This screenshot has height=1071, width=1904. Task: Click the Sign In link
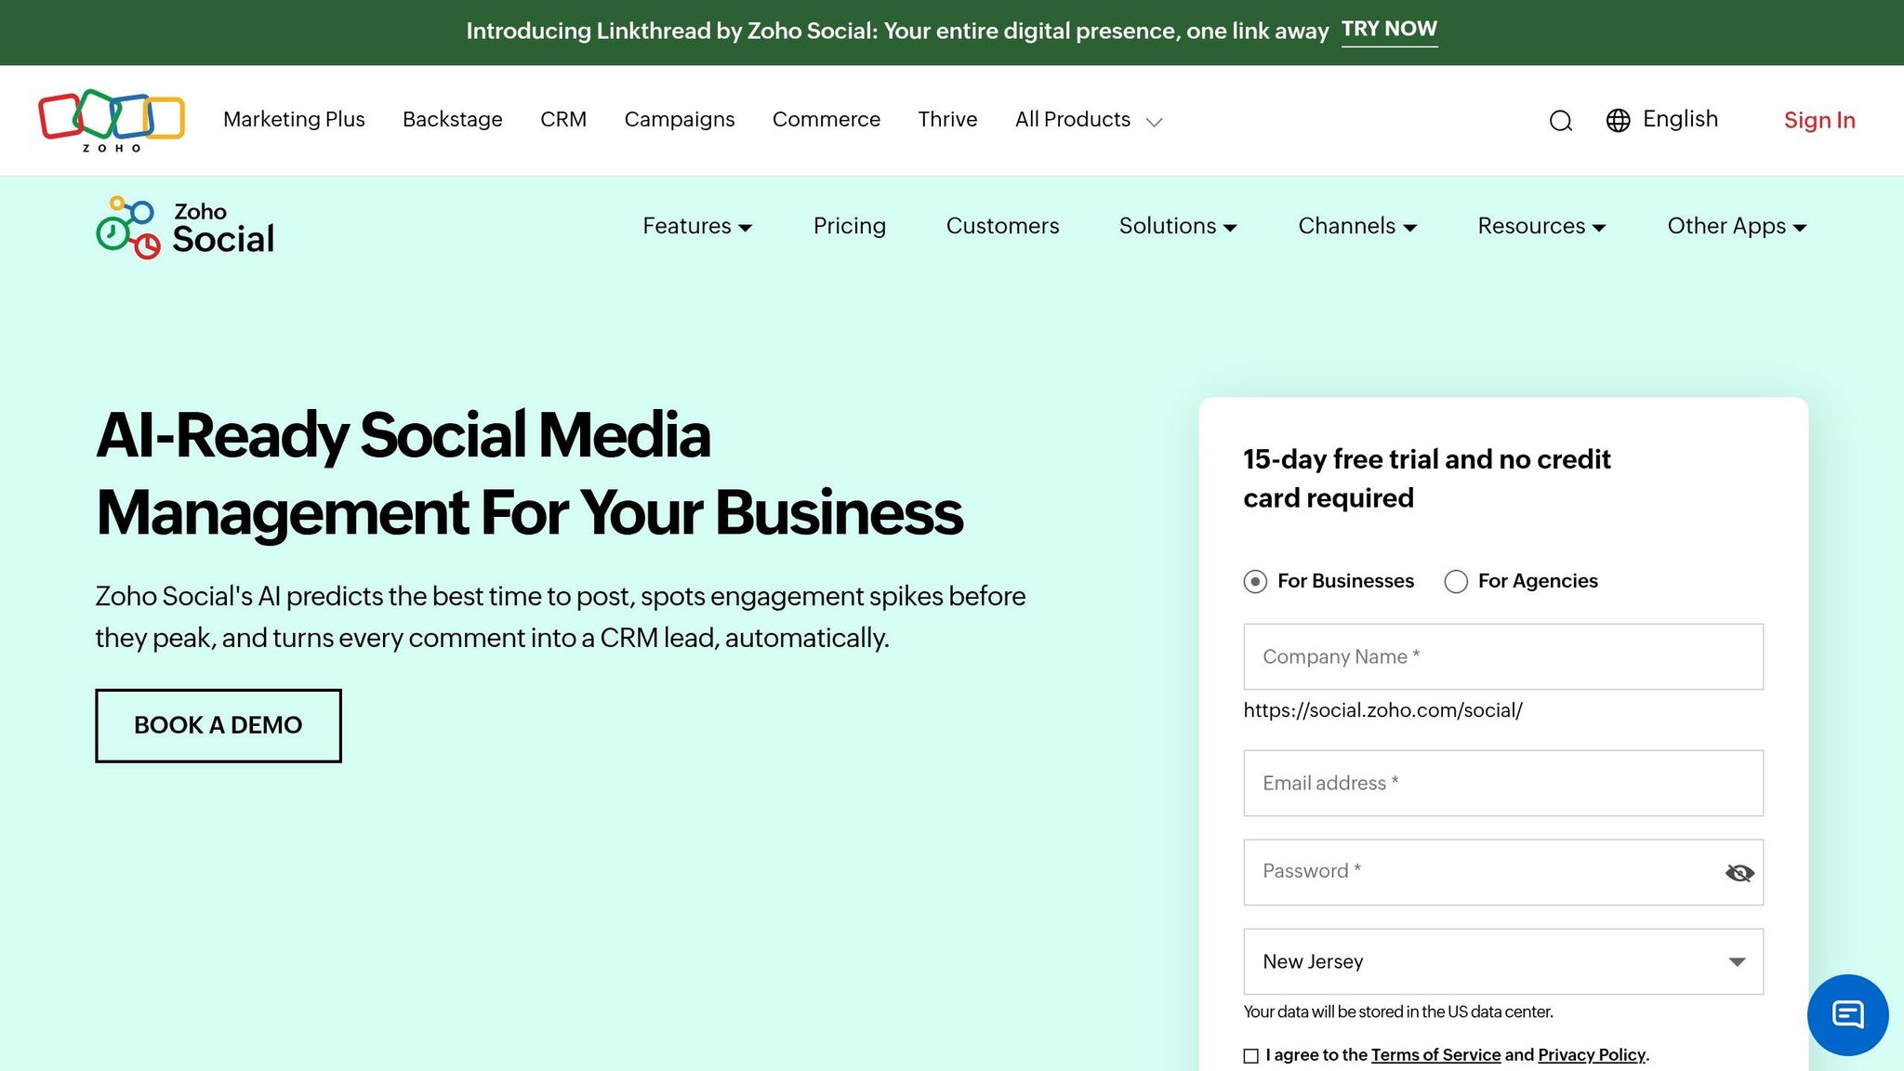pos(1819,121)
